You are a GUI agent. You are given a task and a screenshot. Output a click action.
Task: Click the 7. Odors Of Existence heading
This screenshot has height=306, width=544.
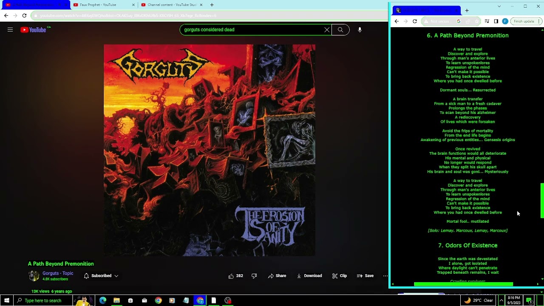(467, 245)
